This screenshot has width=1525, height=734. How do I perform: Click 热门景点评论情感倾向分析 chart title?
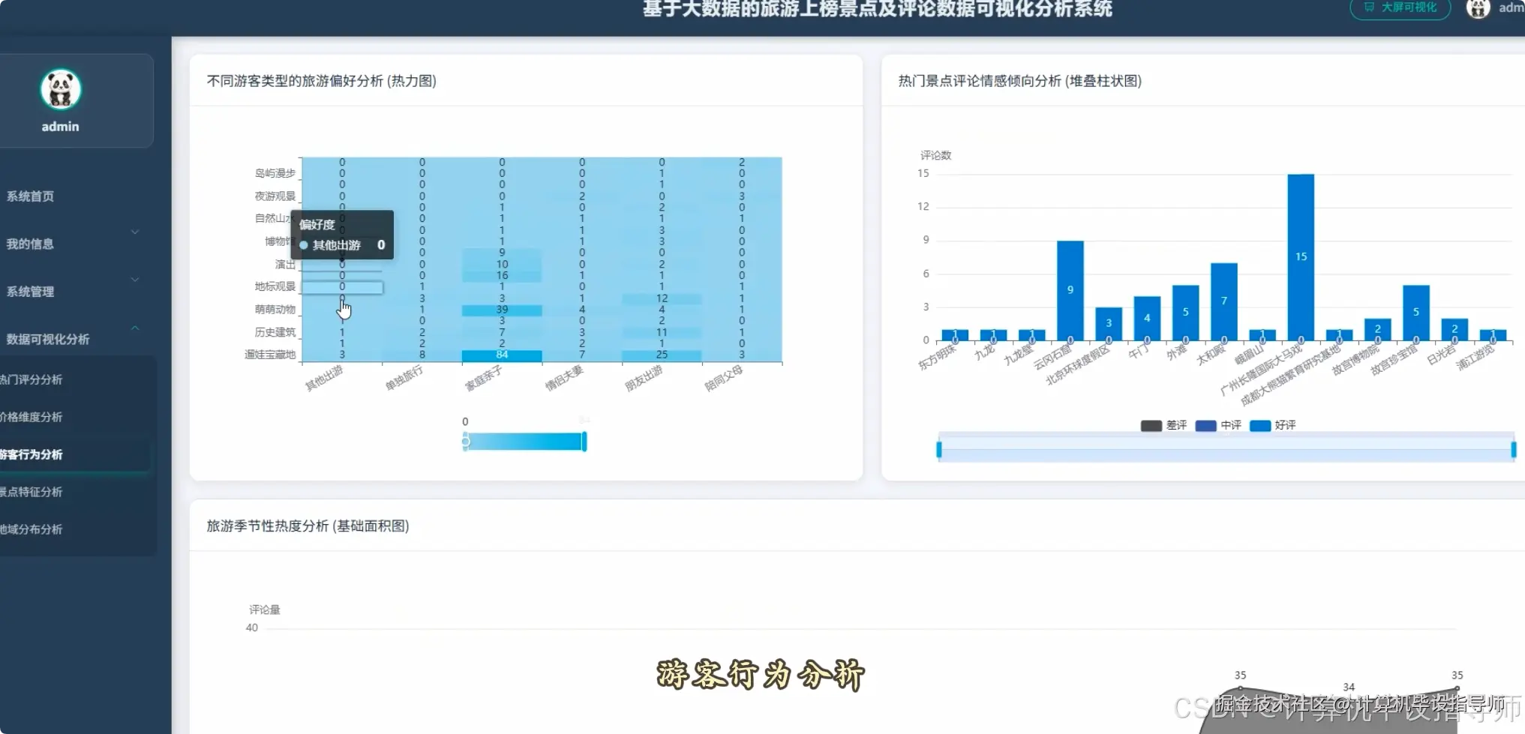1019,81
